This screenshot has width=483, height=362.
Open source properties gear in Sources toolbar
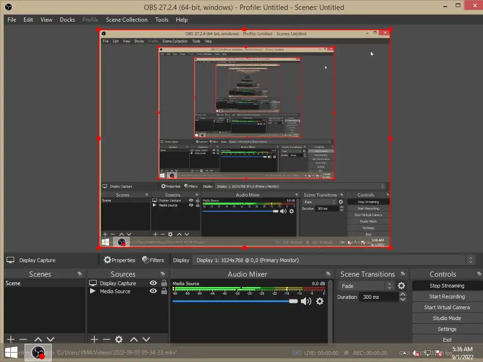(119, 339)
